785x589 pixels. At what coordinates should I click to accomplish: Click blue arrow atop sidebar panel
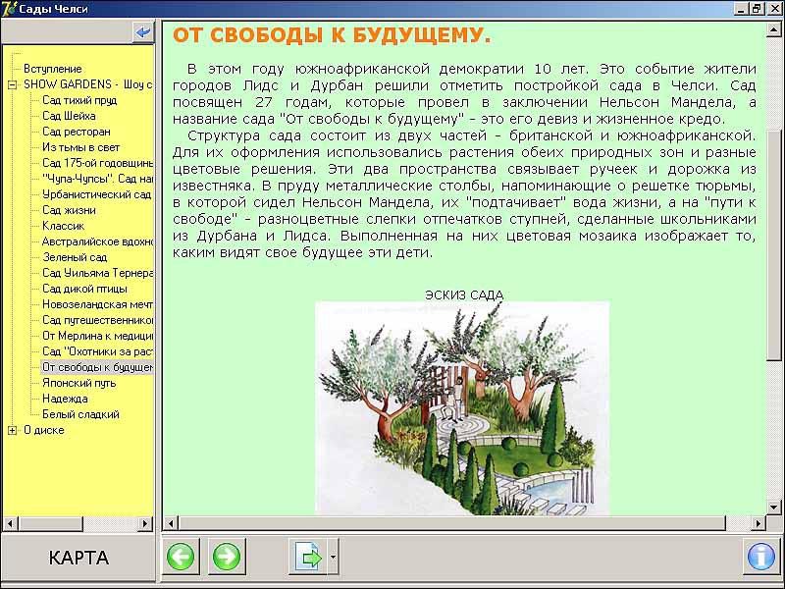point(144,32)
